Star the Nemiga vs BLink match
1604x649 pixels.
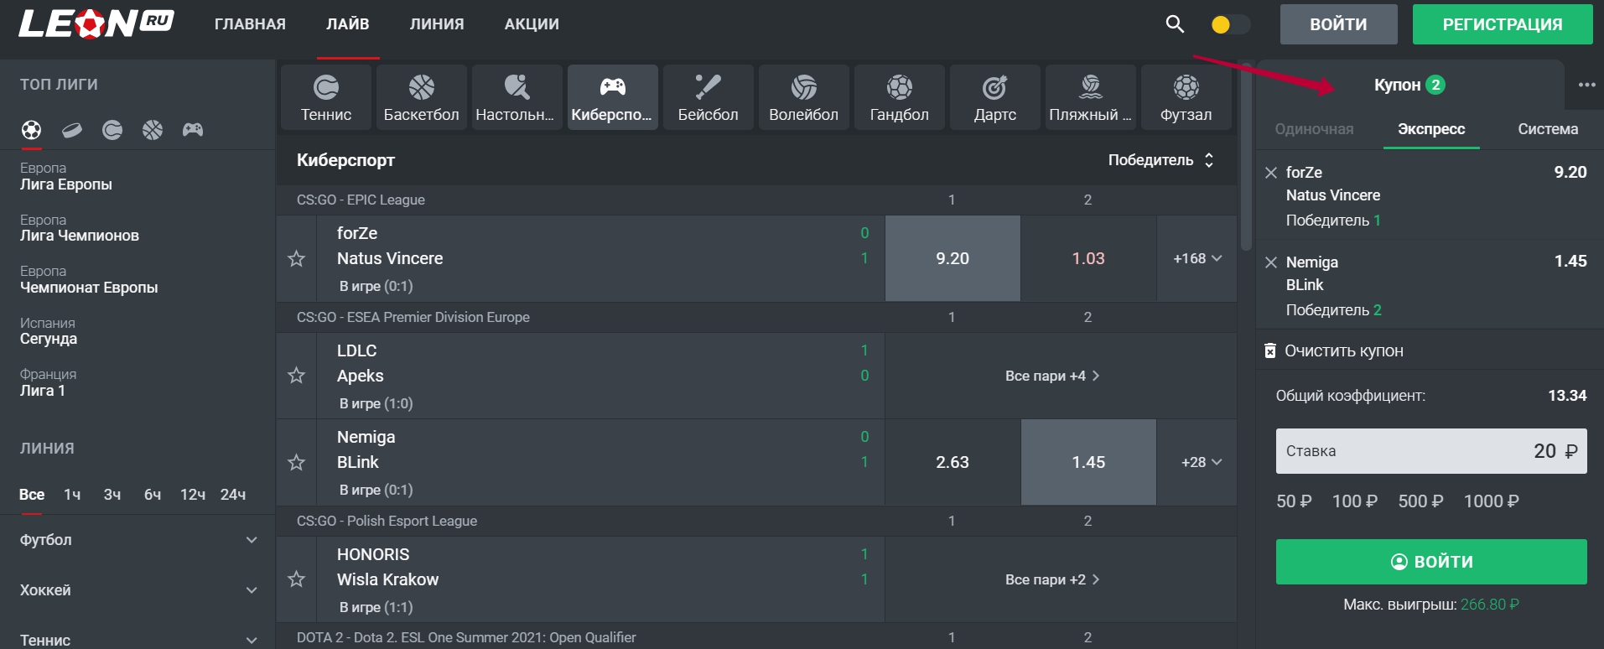(x=296, y=463)
